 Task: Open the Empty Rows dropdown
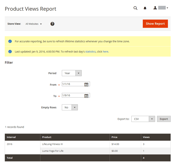point(70,107)
